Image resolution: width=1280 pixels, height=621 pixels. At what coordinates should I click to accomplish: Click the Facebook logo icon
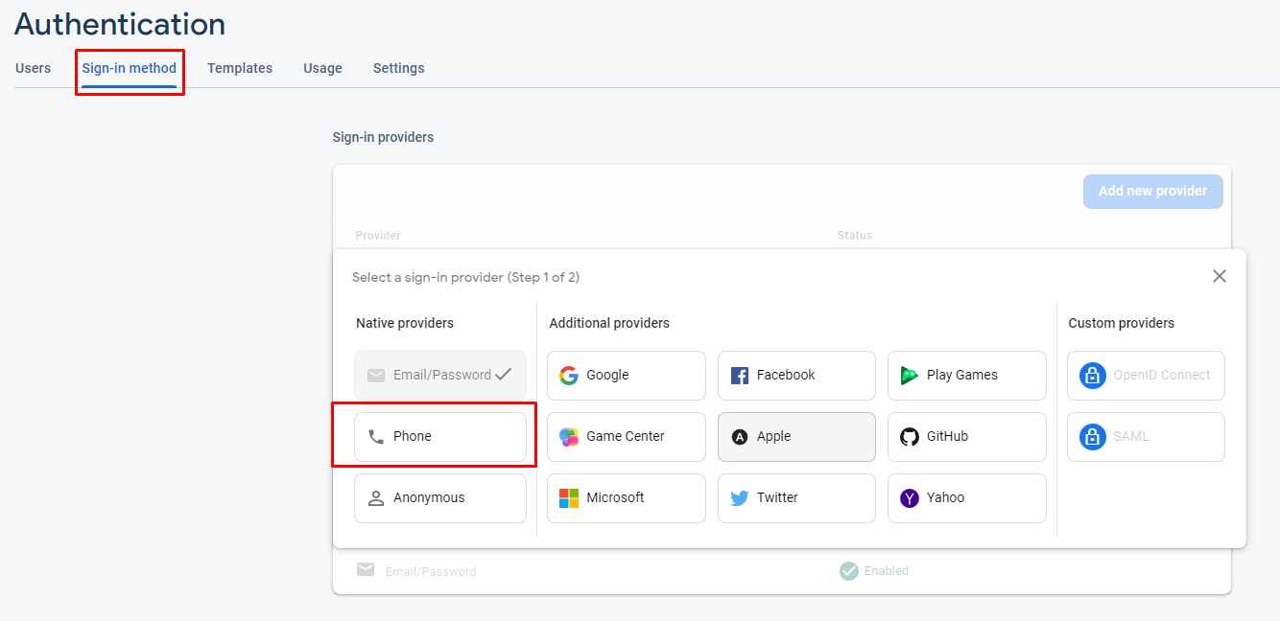(740, 376)
